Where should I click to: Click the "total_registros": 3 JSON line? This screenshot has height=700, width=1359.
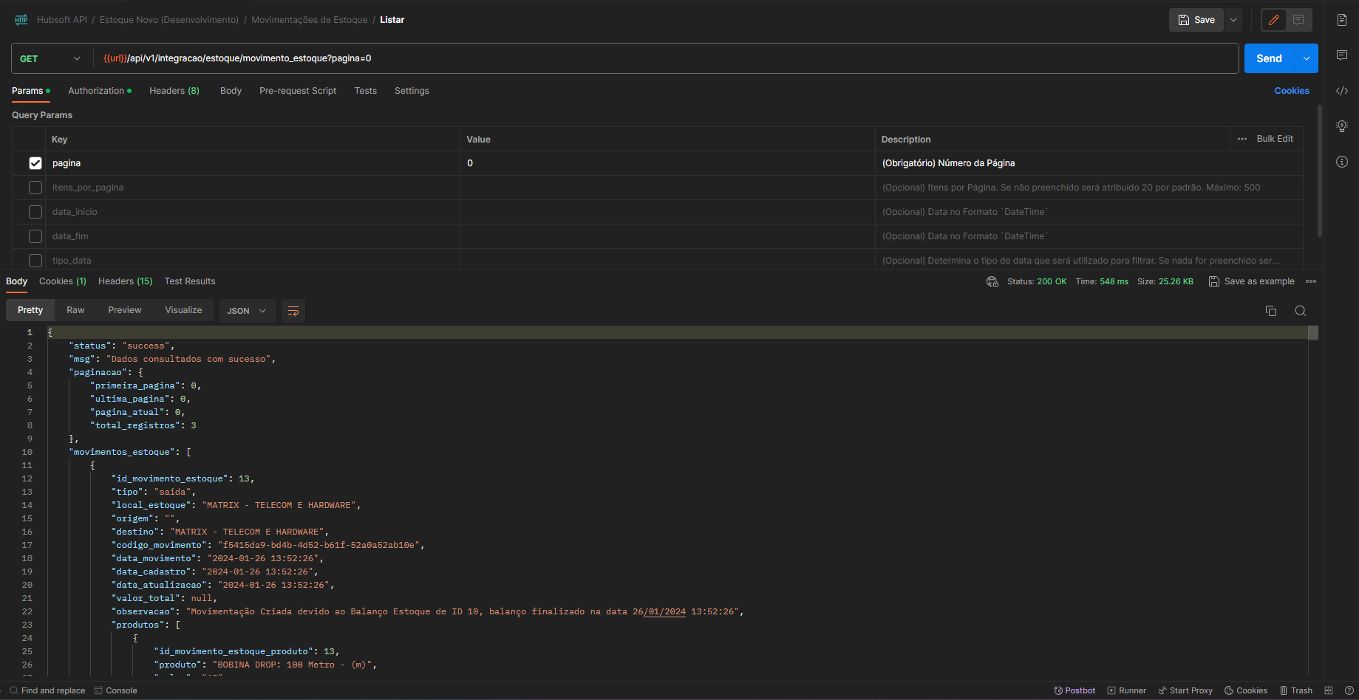143,425
